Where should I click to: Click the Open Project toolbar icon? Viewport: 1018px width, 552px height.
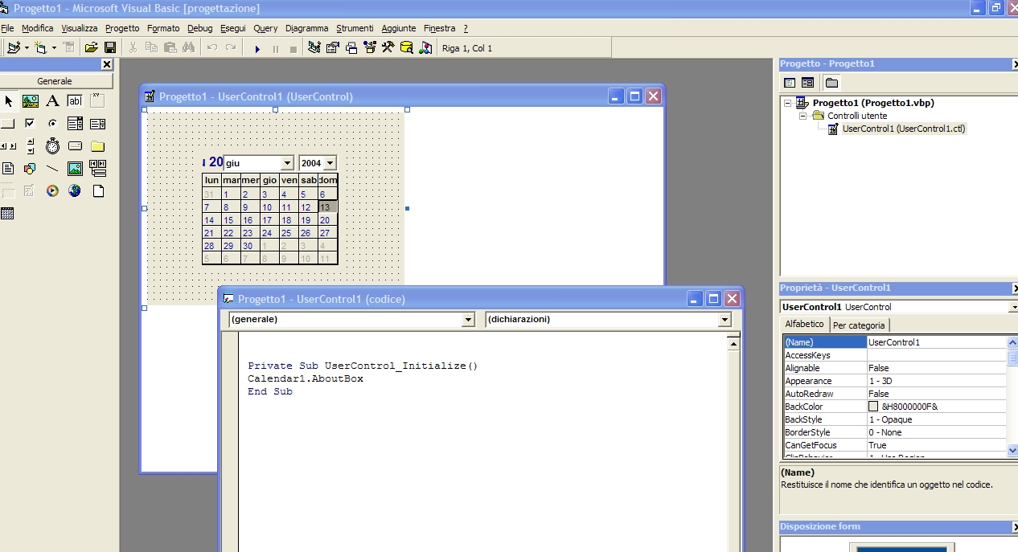pos(92,48)
